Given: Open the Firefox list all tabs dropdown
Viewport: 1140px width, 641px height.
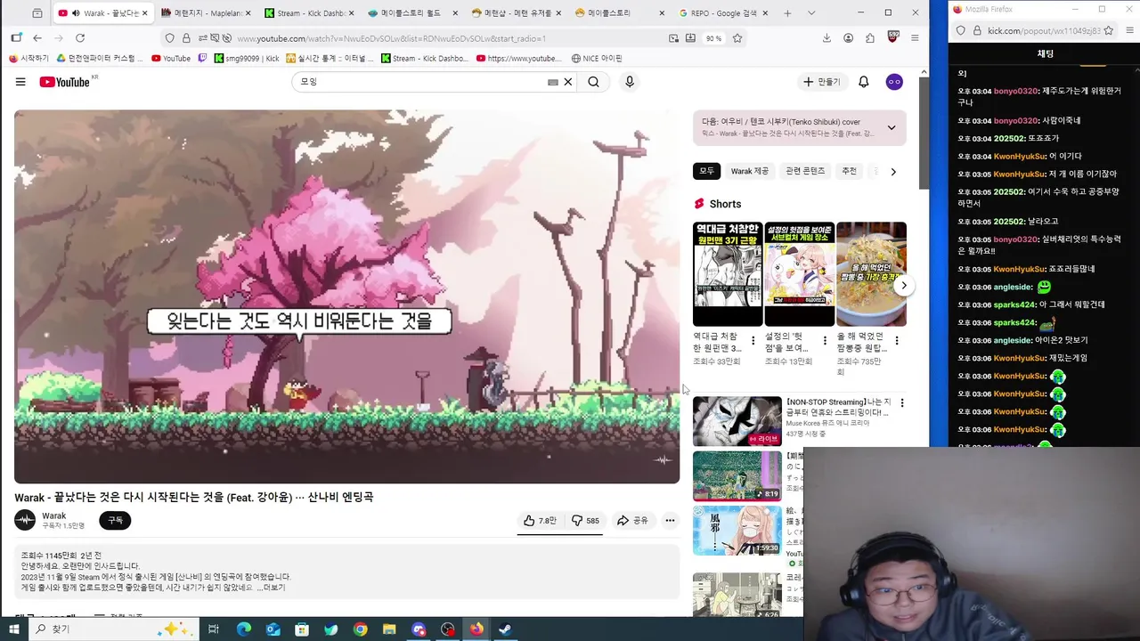Looking at the screenshot, I should [x=811, y=13].
